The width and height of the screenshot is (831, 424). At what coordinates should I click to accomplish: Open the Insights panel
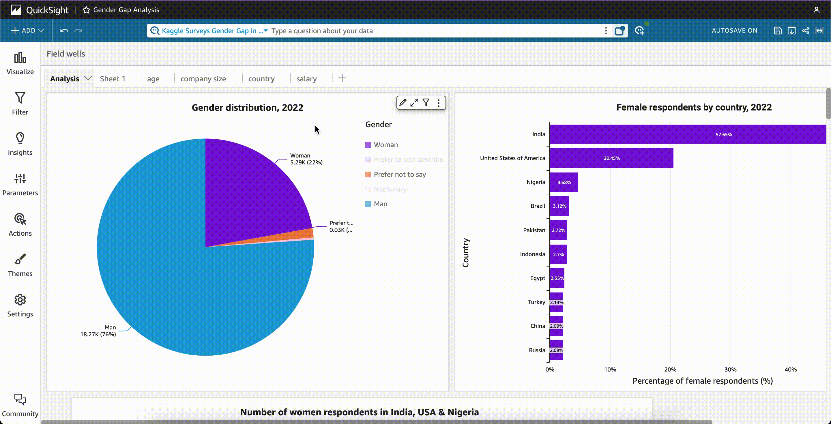pos(20,144)
